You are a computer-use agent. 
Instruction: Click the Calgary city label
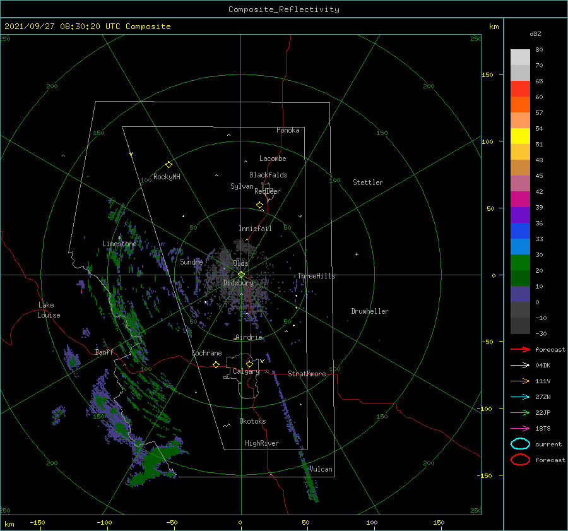pos(246,371)
